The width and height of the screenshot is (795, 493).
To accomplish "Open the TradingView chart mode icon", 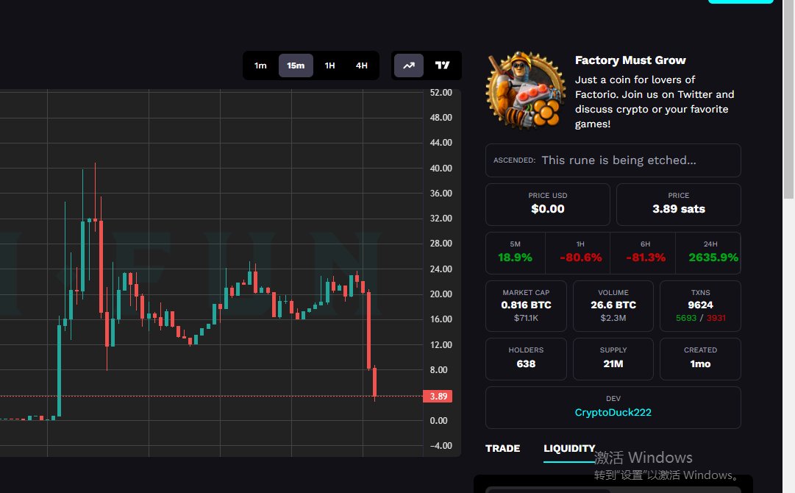I will 443,65.
